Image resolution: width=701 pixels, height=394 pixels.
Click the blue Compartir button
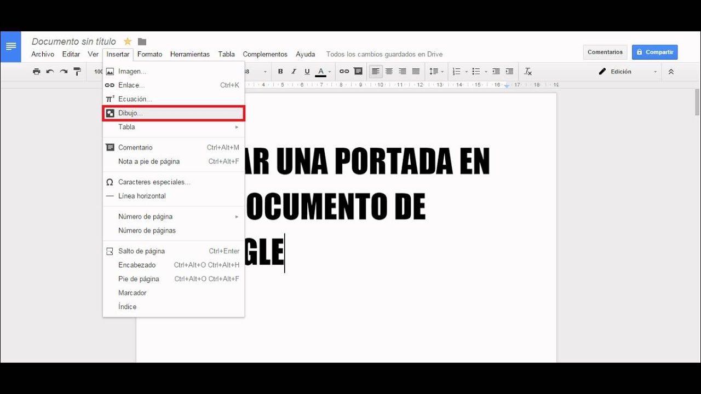pyautogui.click(x=654, y=52)
